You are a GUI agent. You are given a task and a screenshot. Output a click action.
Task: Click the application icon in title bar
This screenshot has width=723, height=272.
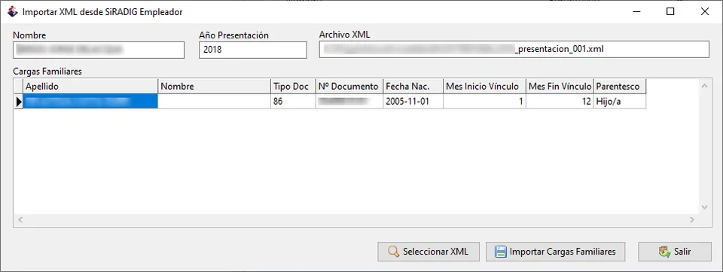click(x=13, y=12)
